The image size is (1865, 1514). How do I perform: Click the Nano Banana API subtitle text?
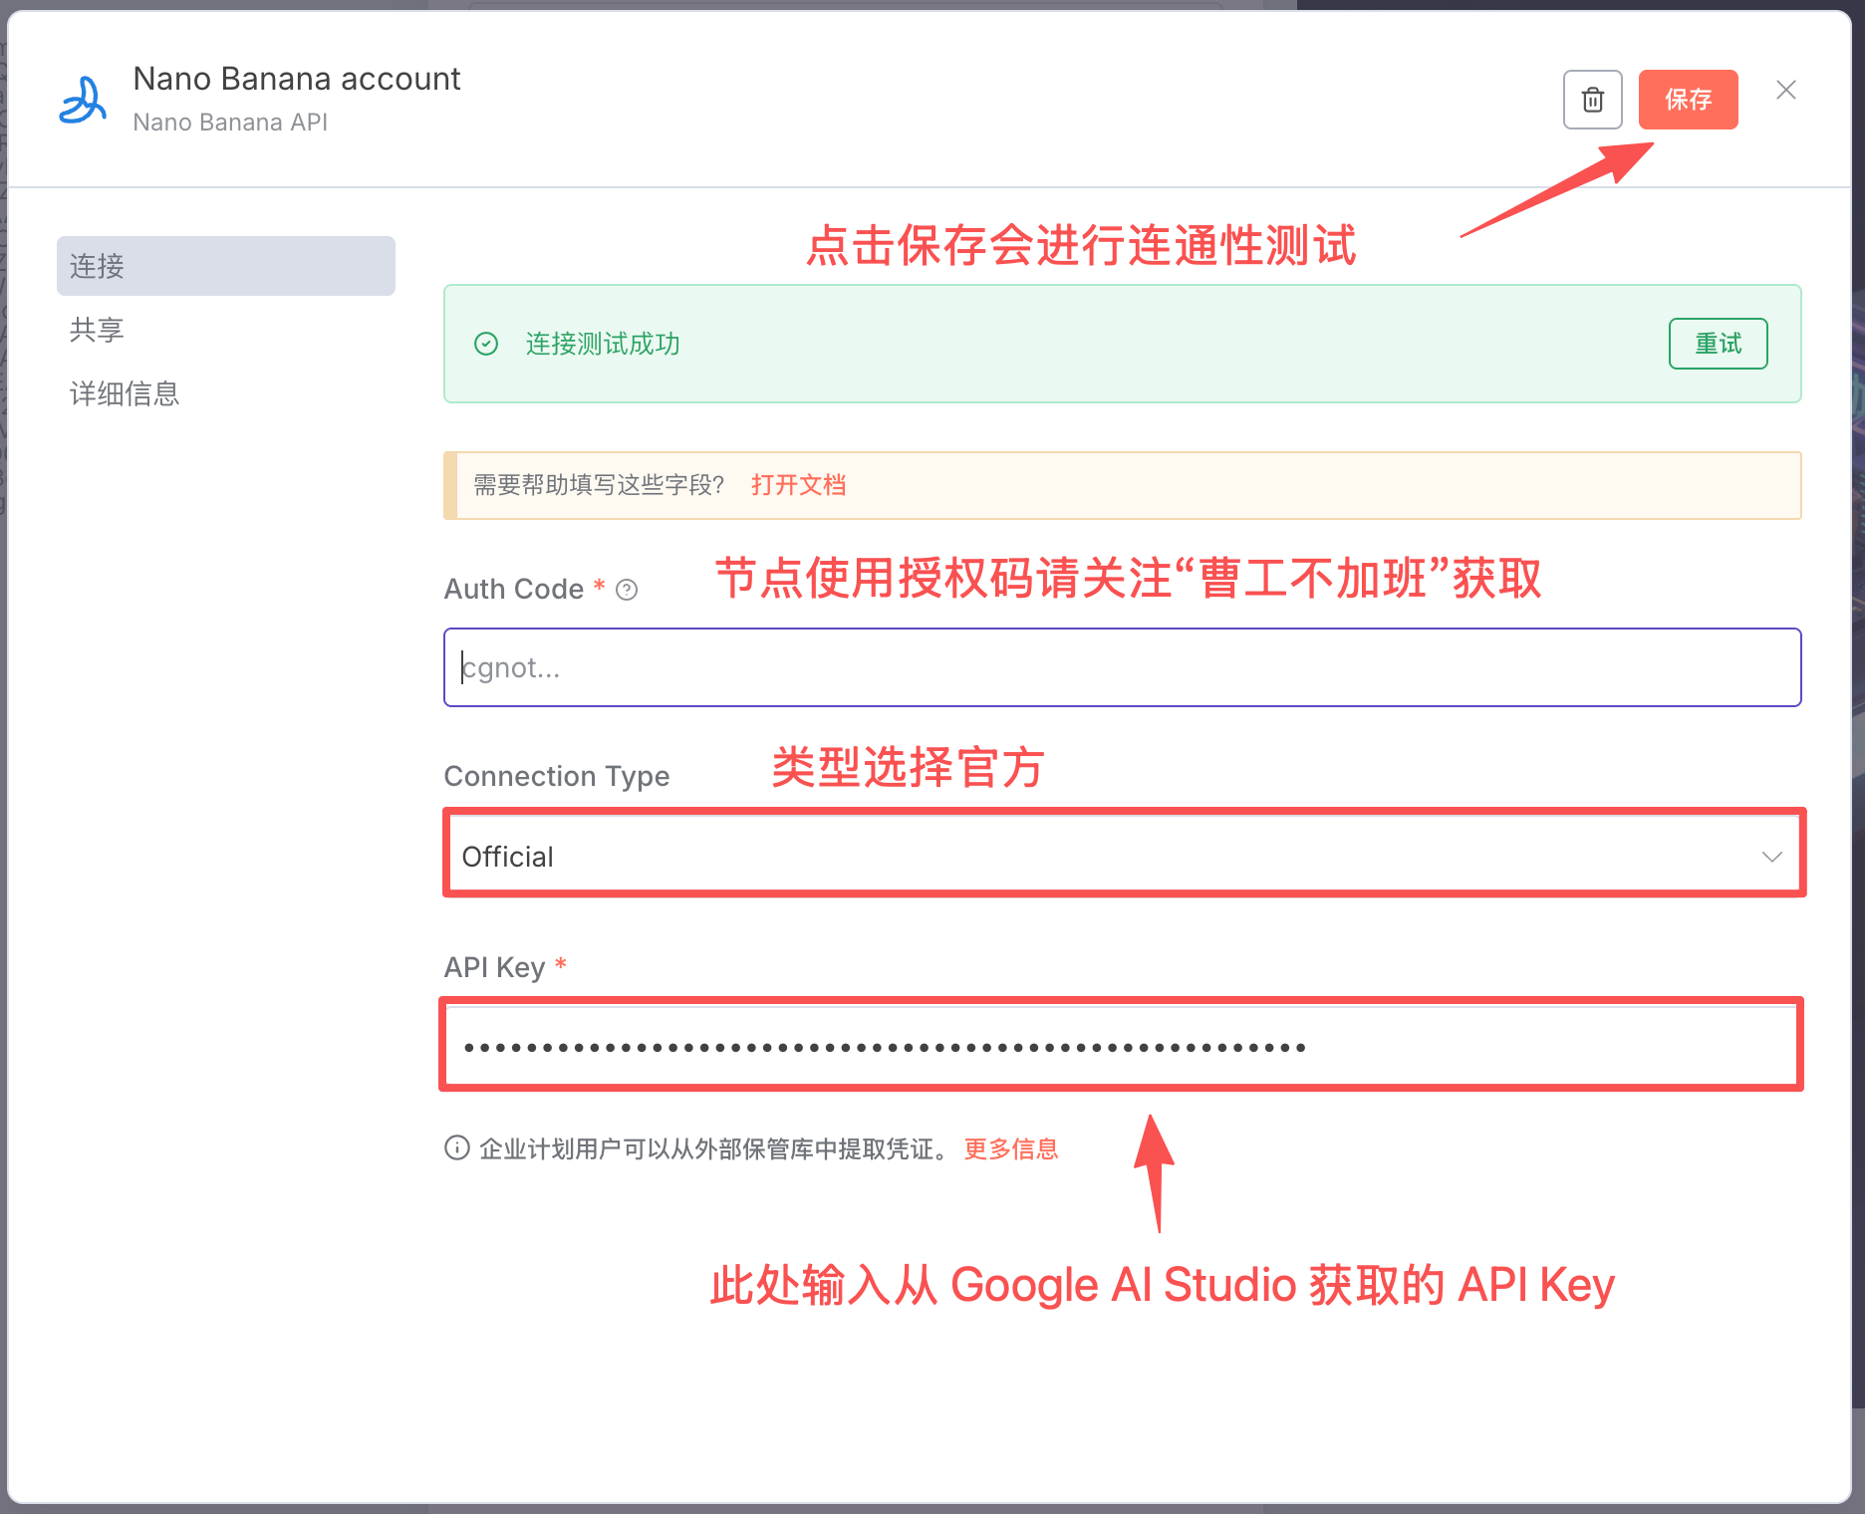pos(230,123)
